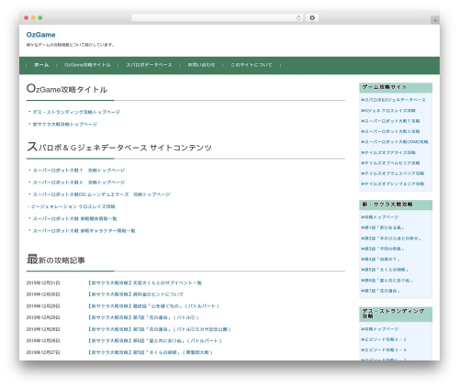Screen dimensions: 459x388
Task: Click the green minimize window button
Action: (40, 17)
